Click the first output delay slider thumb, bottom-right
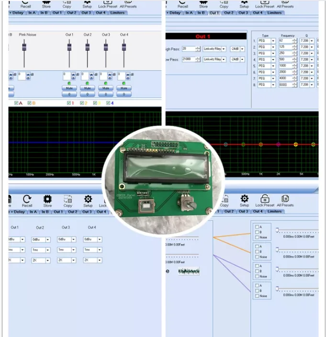The image size is (326, 337). point(277,230)
